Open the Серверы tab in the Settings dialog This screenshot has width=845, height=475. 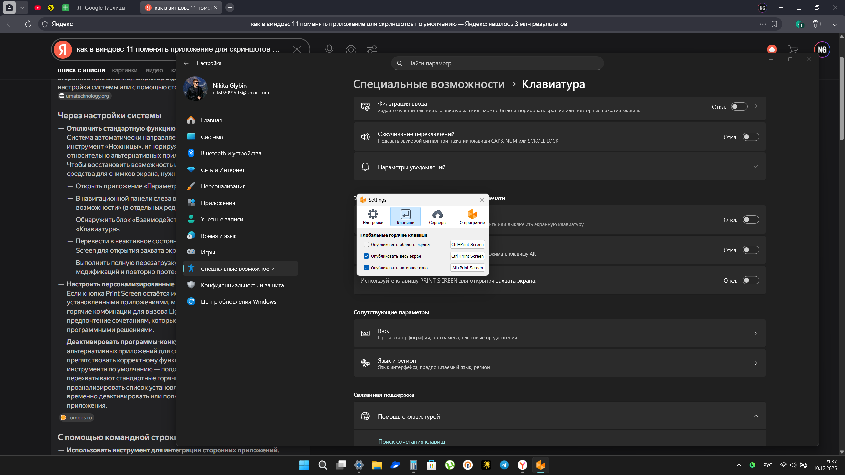[x=437, y=217]
